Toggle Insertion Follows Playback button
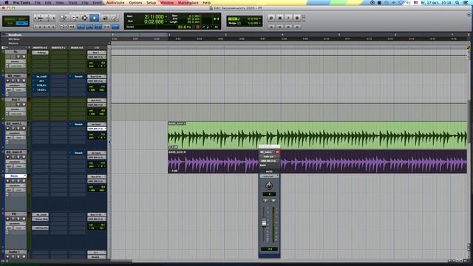The image size is (473, 266). coord(115,27)
